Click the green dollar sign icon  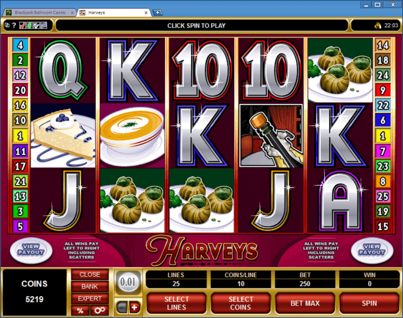pyautogui.click(x=30, y=25)
